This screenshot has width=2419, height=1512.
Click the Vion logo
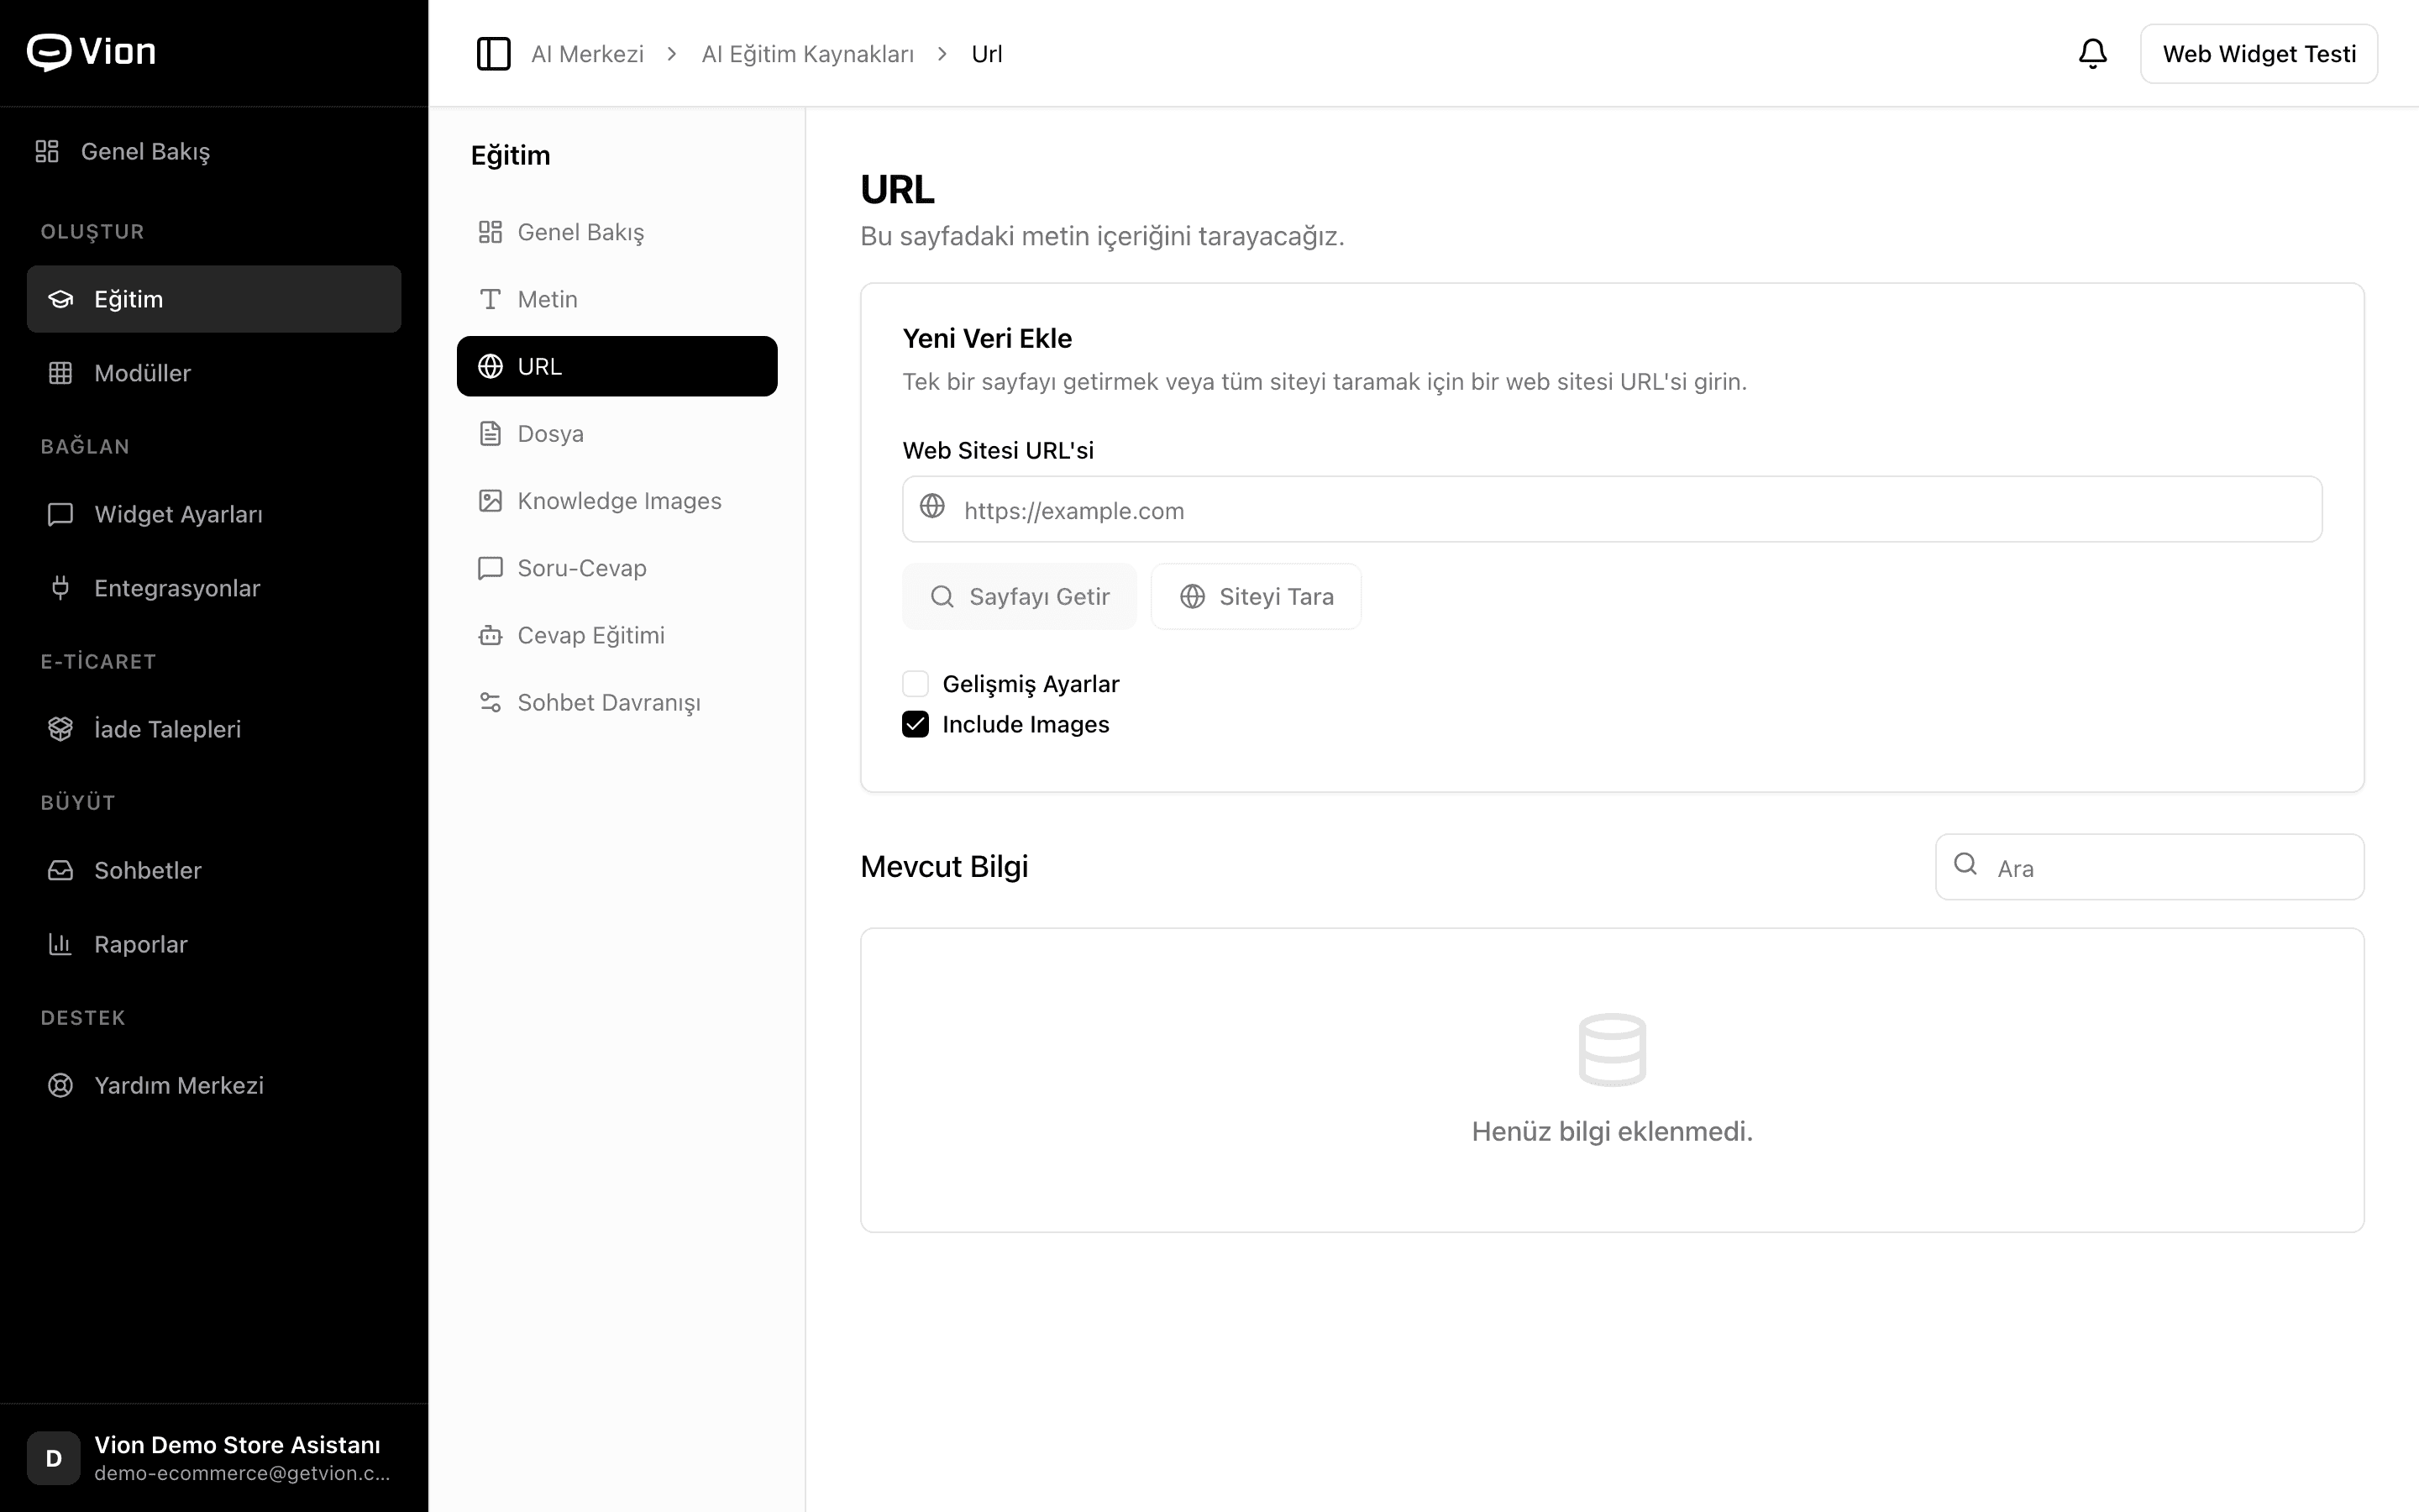pos(91,52)
